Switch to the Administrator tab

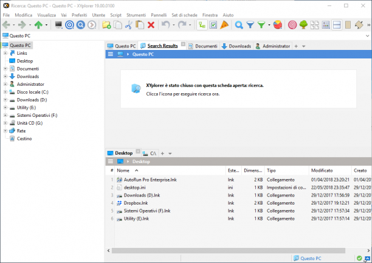(x=273, y=46)
